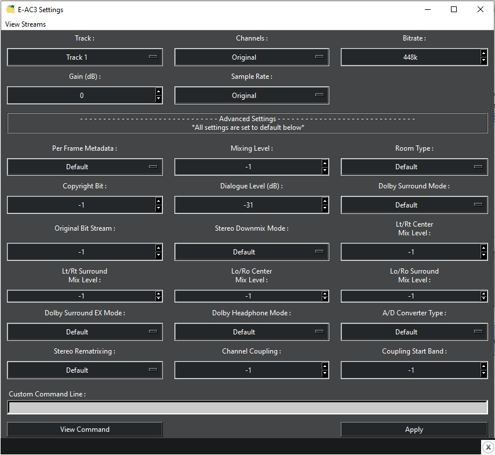
Task: Open the Track dropdown showing Track 1
Action: tap(85, 57)
